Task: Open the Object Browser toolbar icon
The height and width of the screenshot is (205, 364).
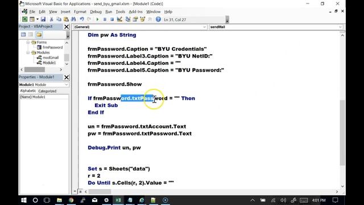Action: coord(142,19)
